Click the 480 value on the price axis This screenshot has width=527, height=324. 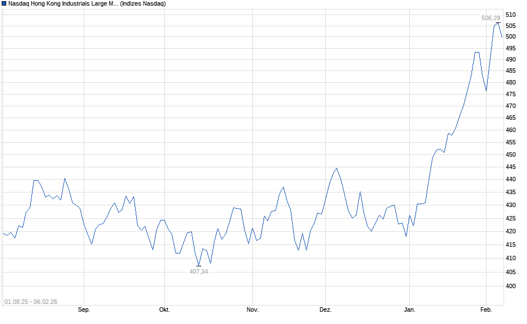[511, 82]
